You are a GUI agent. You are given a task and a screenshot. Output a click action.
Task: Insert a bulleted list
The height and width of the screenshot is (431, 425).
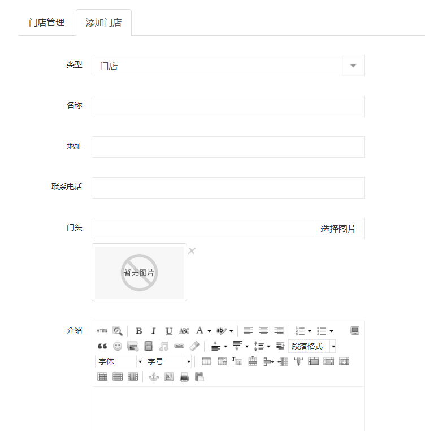click(322, 331)
